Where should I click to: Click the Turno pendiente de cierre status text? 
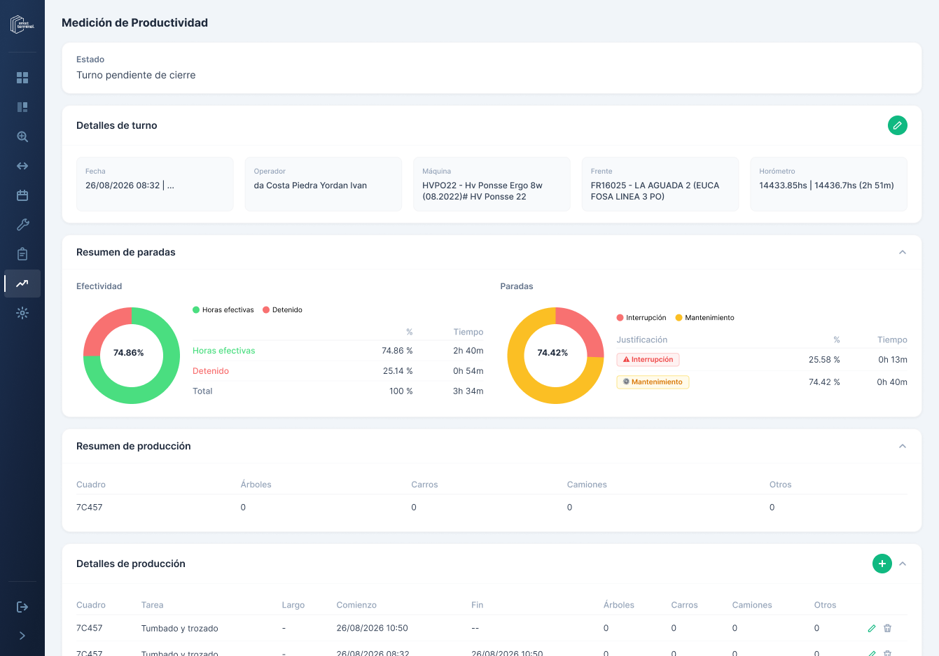[136, 75]
